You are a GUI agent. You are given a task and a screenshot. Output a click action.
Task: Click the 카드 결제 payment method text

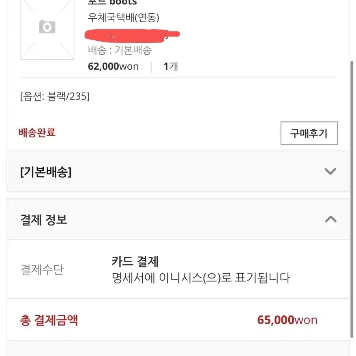tap(135, 262)
